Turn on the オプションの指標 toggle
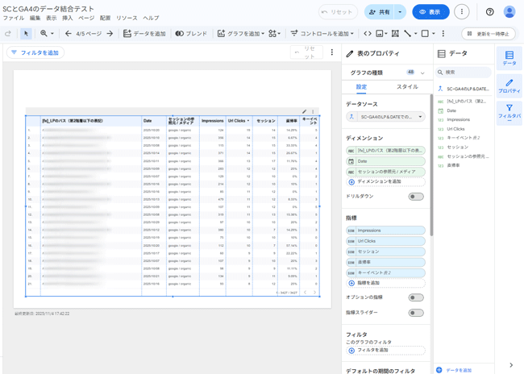Viewport: 524px width, 374px height. (x=415, y=297)
